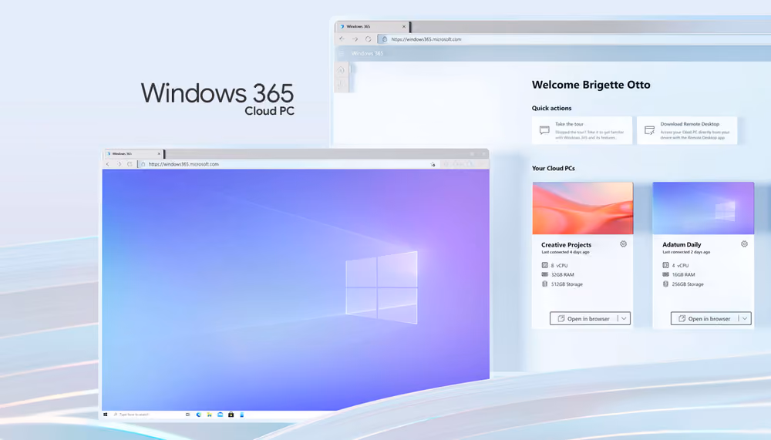Go forward in the rear browser window
771x440 pixels.
(x=355, y=39)
